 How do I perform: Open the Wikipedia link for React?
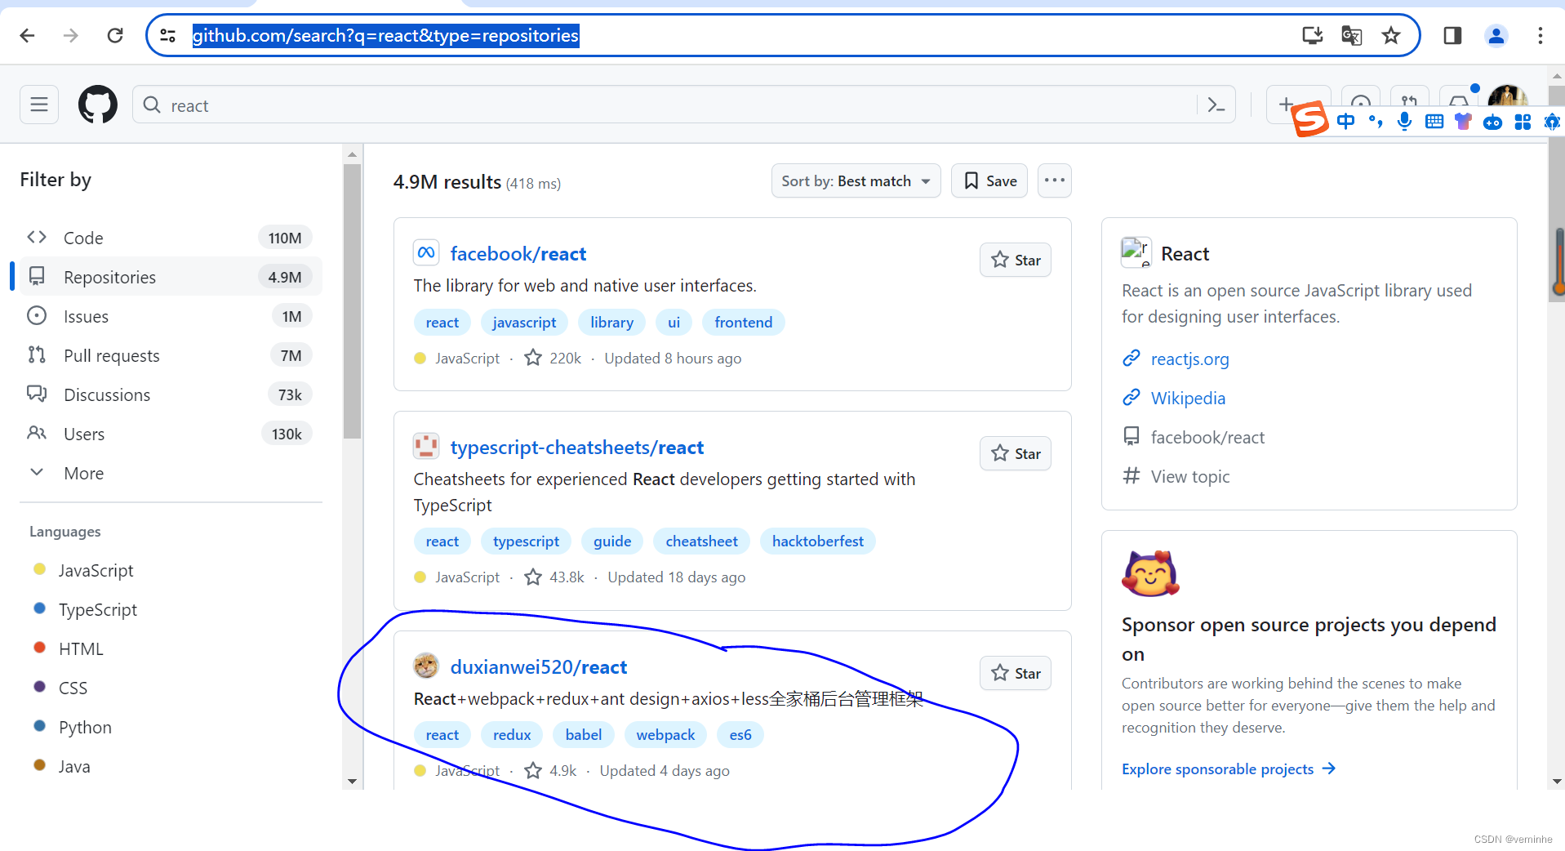coord(1188,398)
